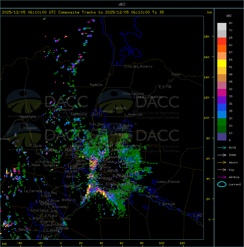Select the light gray 70-80 dBZ swatch
Screen dimensions: 244x247
tap(222, 27)
